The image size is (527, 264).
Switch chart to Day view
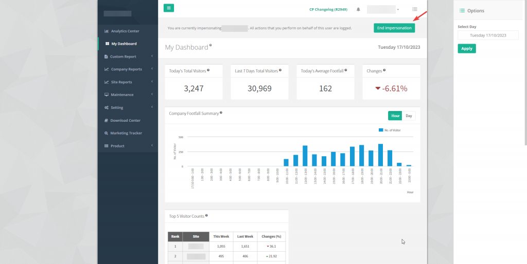coord(409,116)
